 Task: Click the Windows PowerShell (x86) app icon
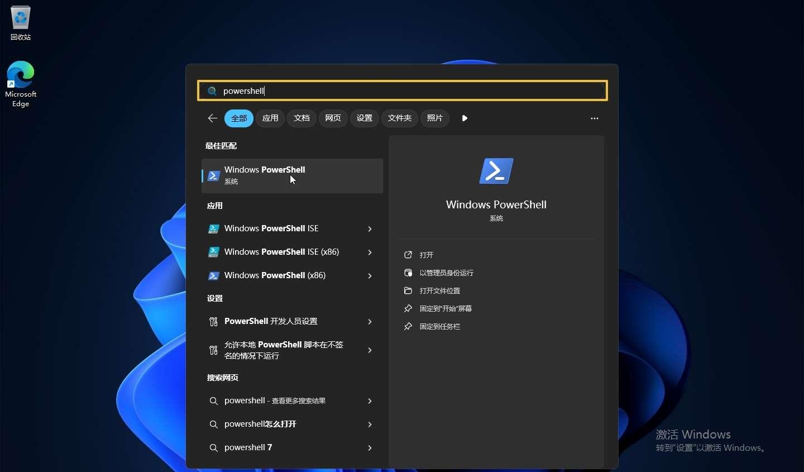pos(213,275)
